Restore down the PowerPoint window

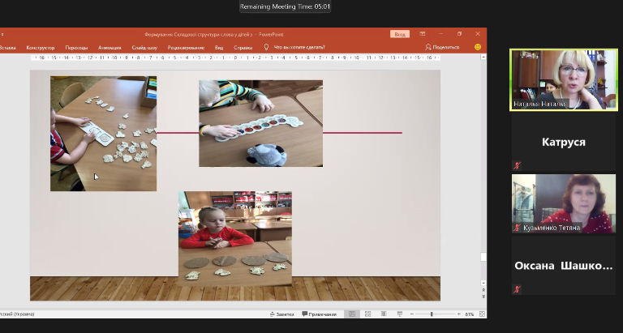[x=459, y=34]
